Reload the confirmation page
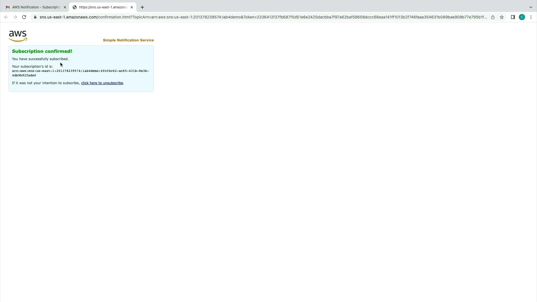Image resolution: width=537 pixels, height=302 pixels. click(x=24, y=17)
